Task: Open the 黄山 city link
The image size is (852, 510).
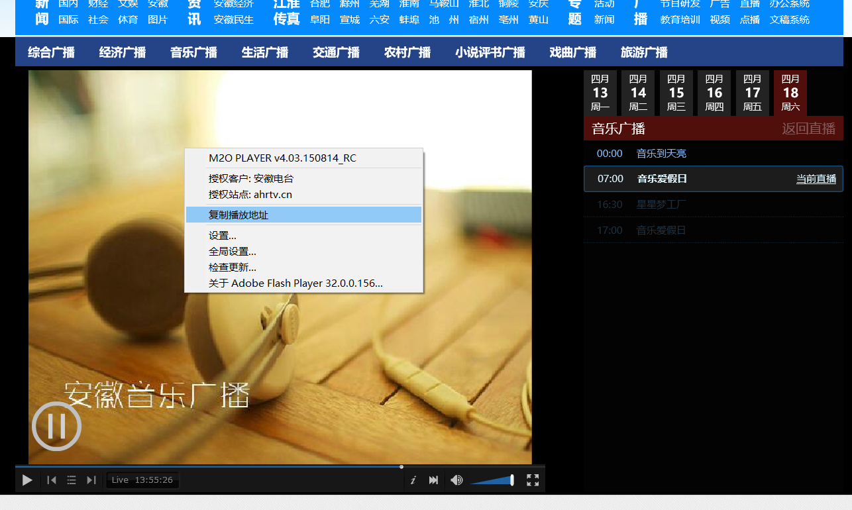Action: [539, 20]
